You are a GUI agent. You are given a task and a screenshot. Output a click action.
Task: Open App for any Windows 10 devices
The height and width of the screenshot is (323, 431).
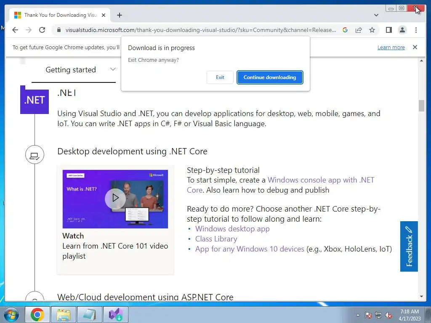pos(250,249)
